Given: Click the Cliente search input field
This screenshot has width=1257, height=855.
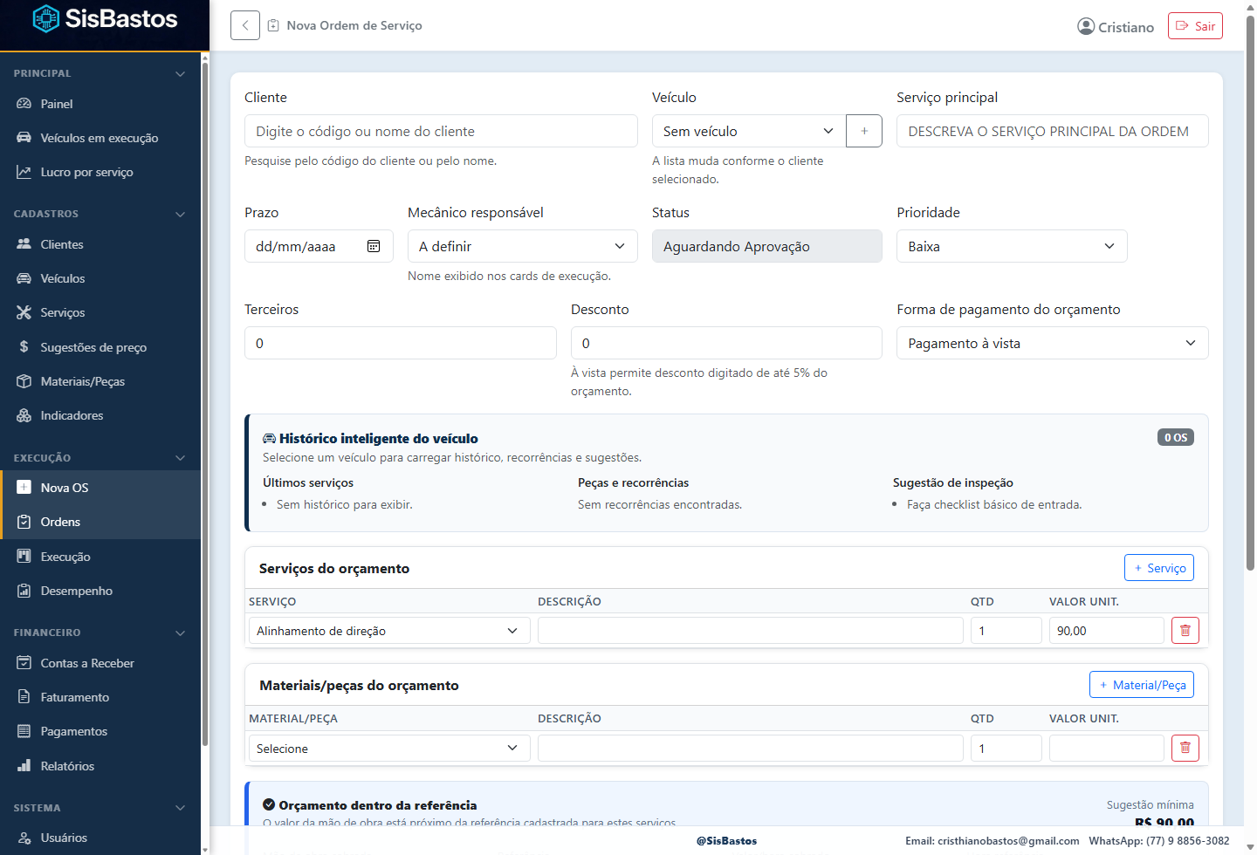Looking at the screenshot, I should (441, 131).
